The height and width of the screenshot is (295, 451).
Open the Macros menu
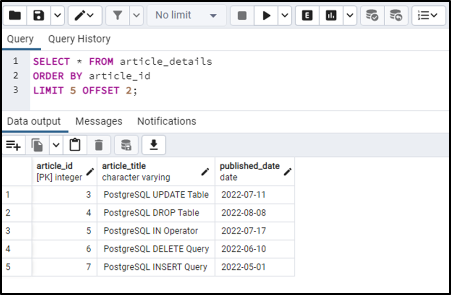428,15
